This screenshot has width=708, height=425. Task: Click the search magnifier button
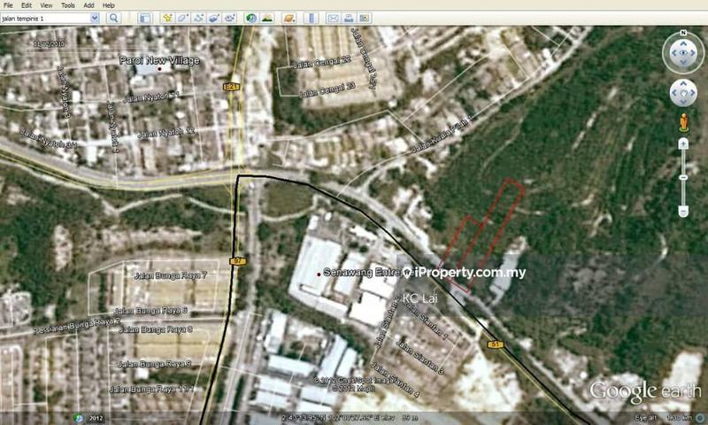[x=113, y=18]
